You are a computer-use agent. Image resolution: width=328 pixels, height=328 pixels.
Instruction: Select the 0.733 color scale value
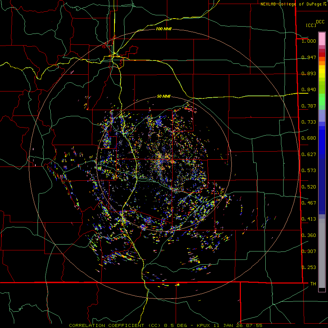pyautogui.click(x=309, y=122)
